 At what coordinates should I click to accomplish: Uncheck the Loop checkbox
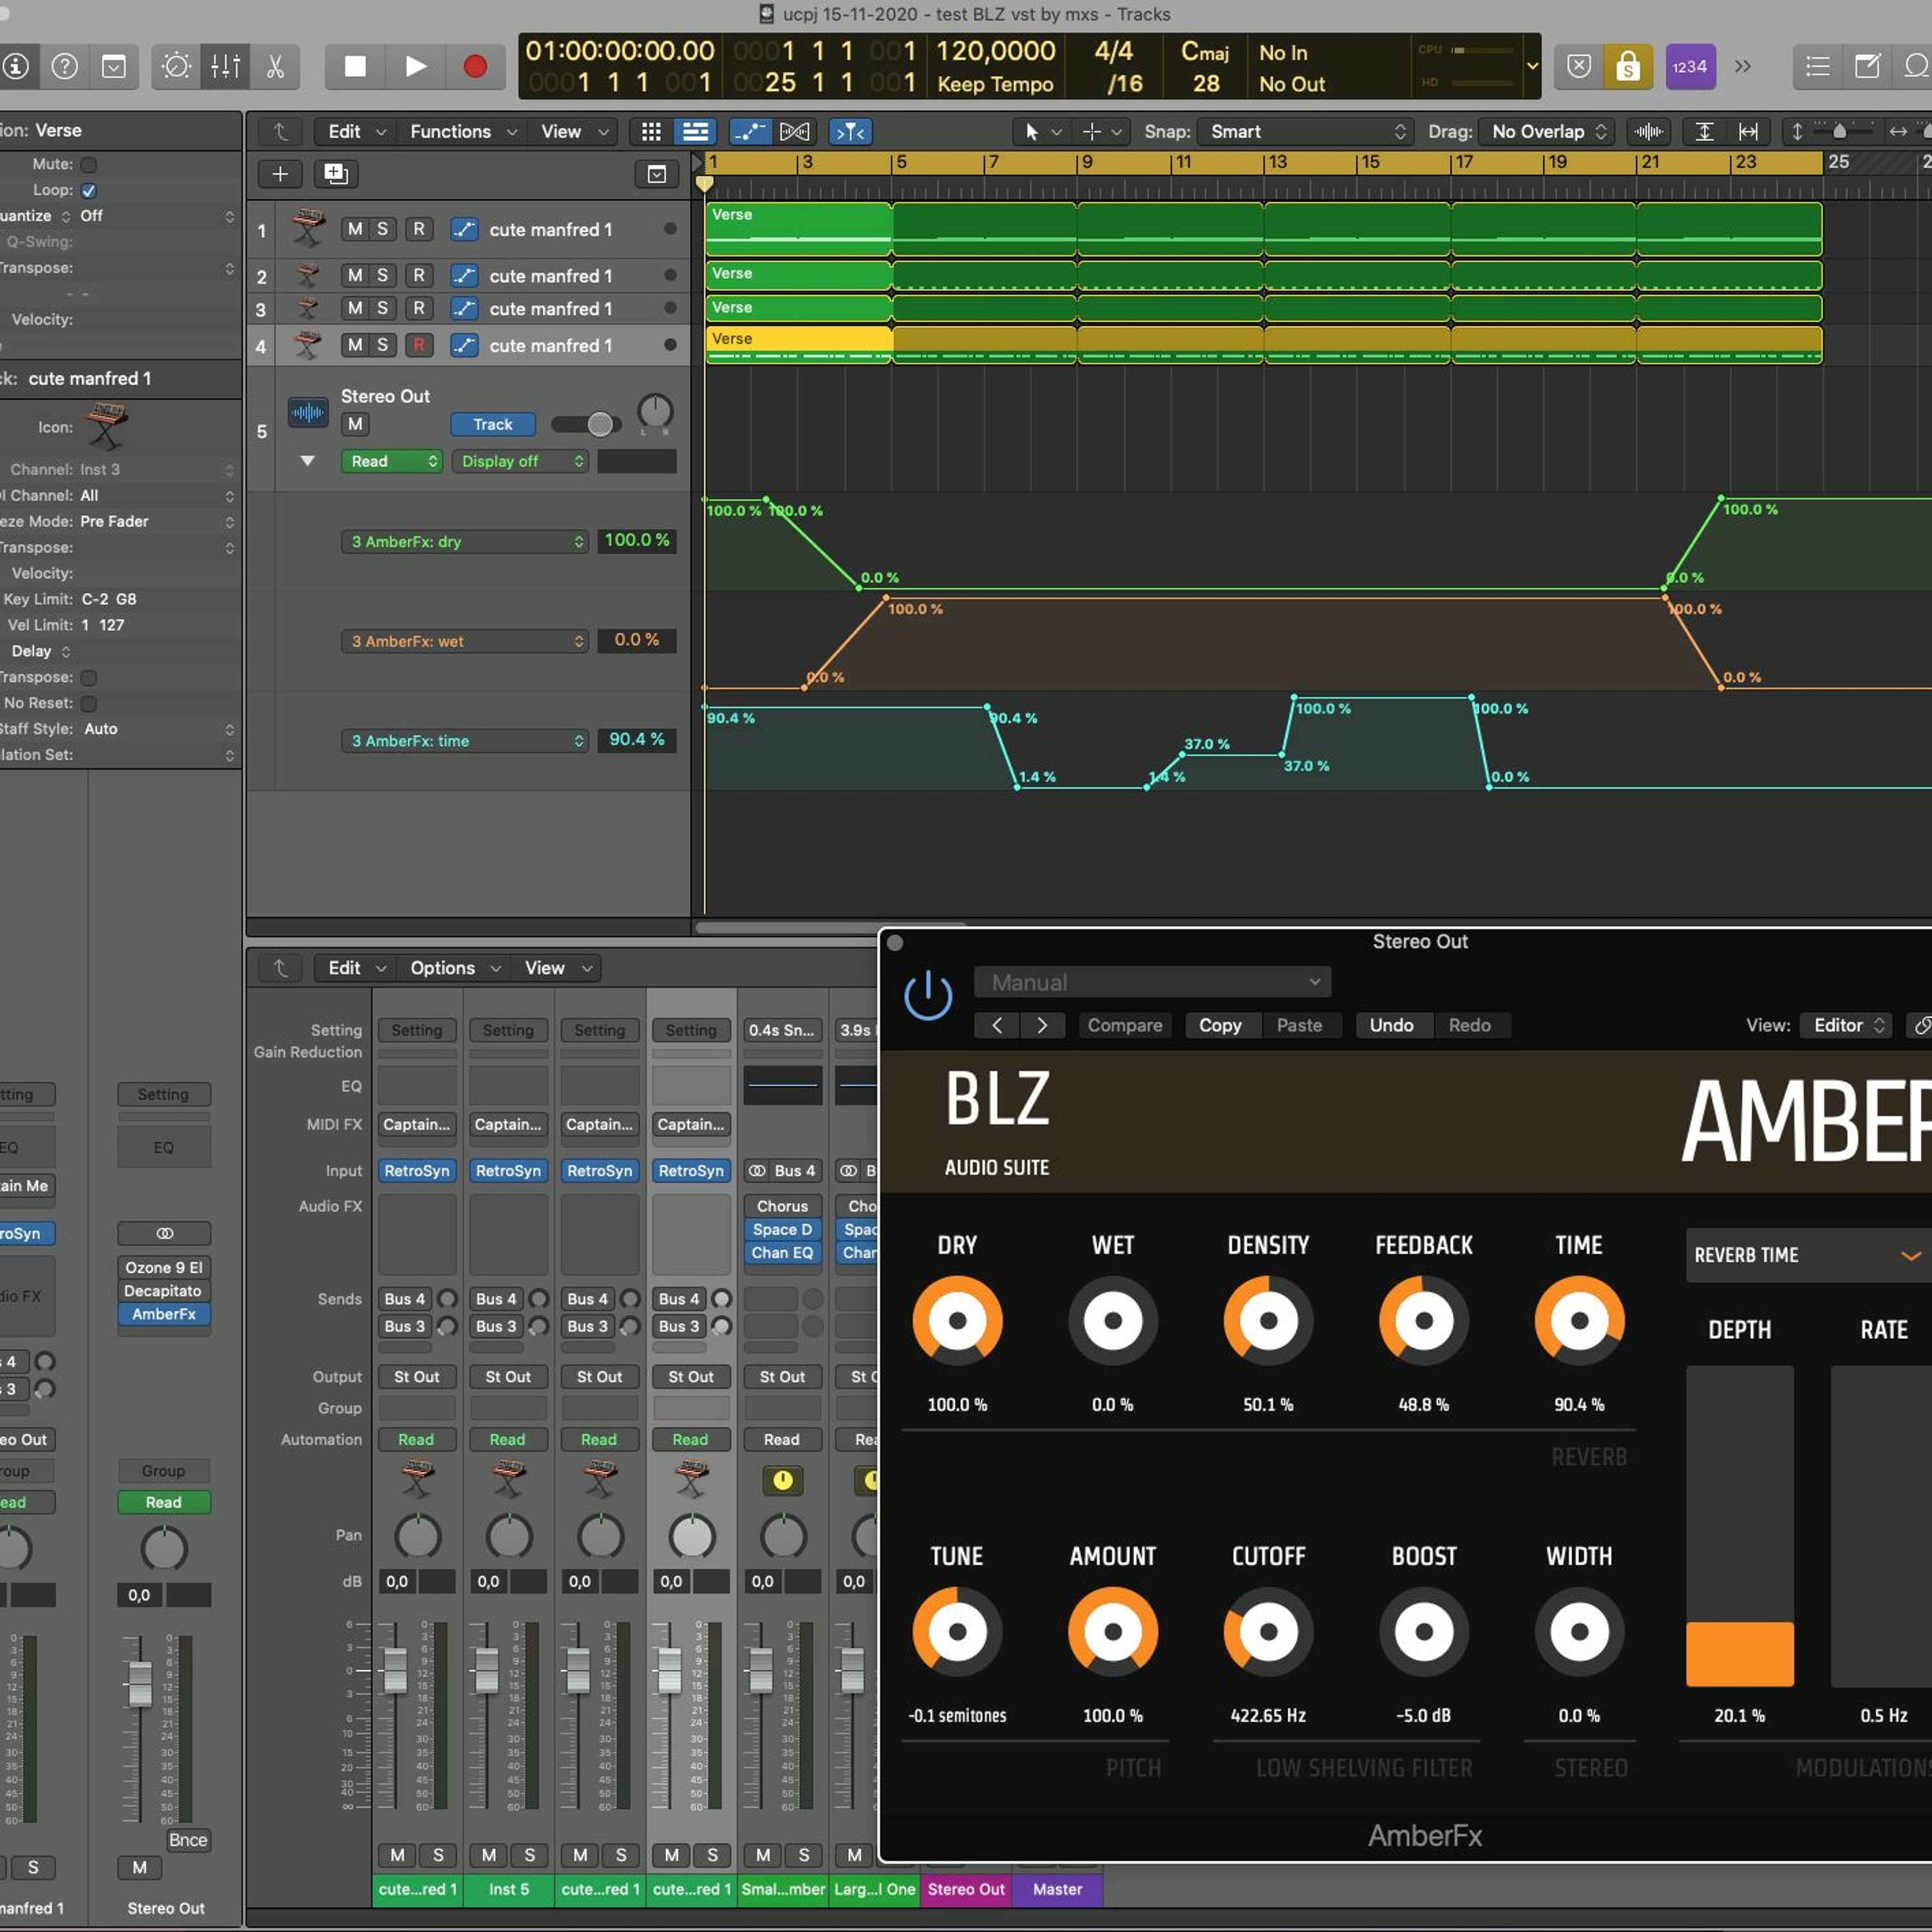[89, 190]
